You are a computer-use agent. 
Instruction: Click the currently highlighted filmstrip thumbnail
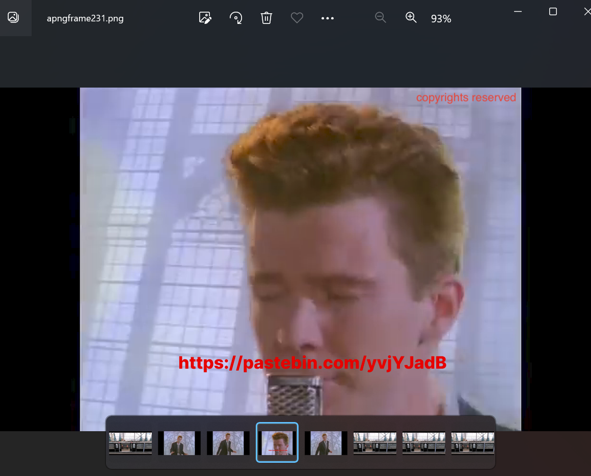(277, 442)
